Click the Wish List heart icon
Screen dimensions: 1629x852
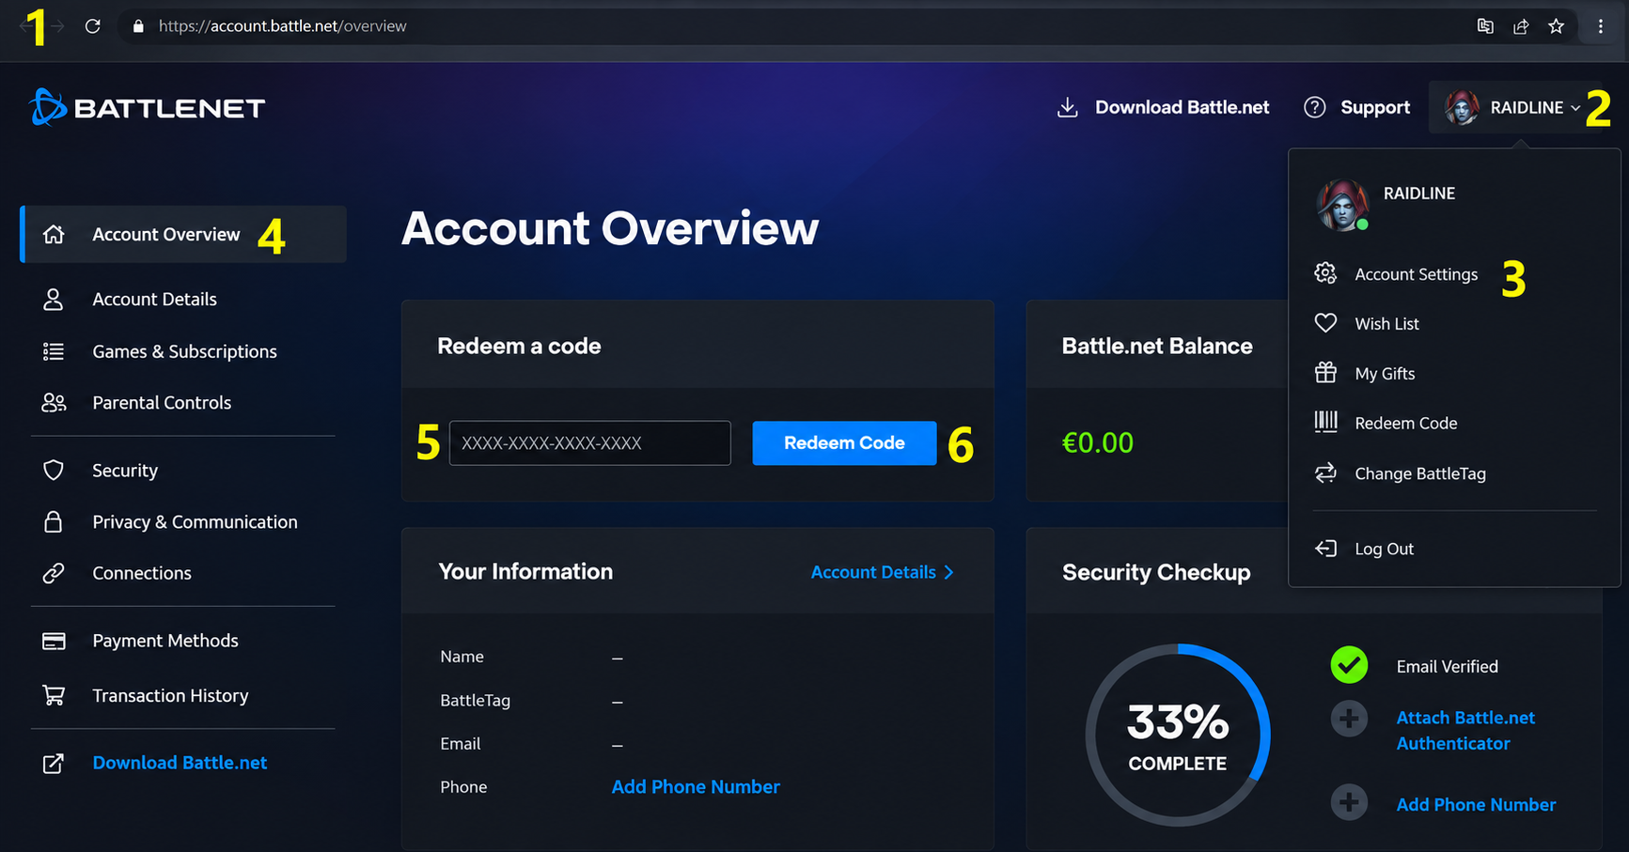[1325, 323]
